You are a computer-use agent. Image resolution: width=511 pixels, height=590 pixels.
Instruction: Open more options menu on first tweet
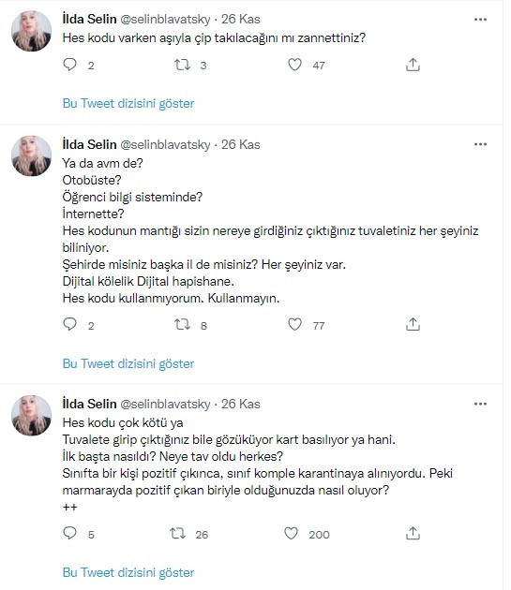coord(480,19)
